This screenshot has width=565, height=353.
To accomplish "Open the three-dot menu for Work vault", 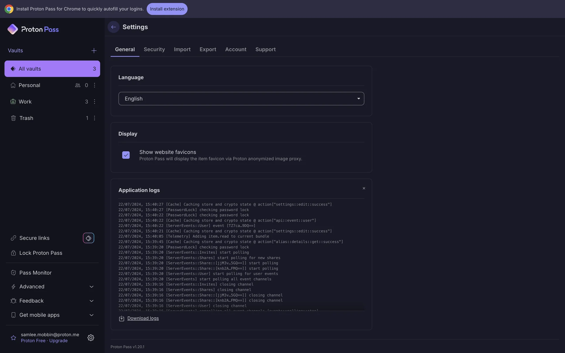I will point(94,101).
